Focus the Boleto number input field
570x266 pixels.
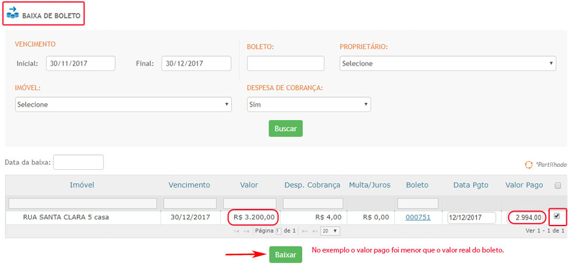click(285, 63)
